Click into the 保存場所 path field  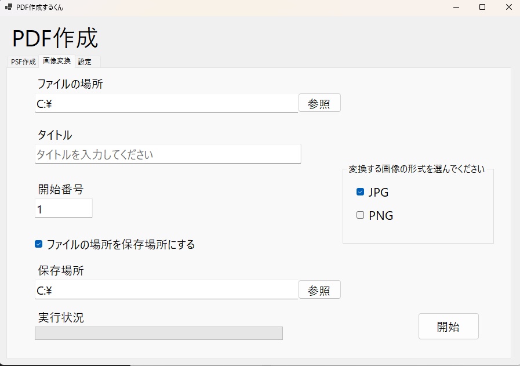pyautogui.click(x=166, y=289)
